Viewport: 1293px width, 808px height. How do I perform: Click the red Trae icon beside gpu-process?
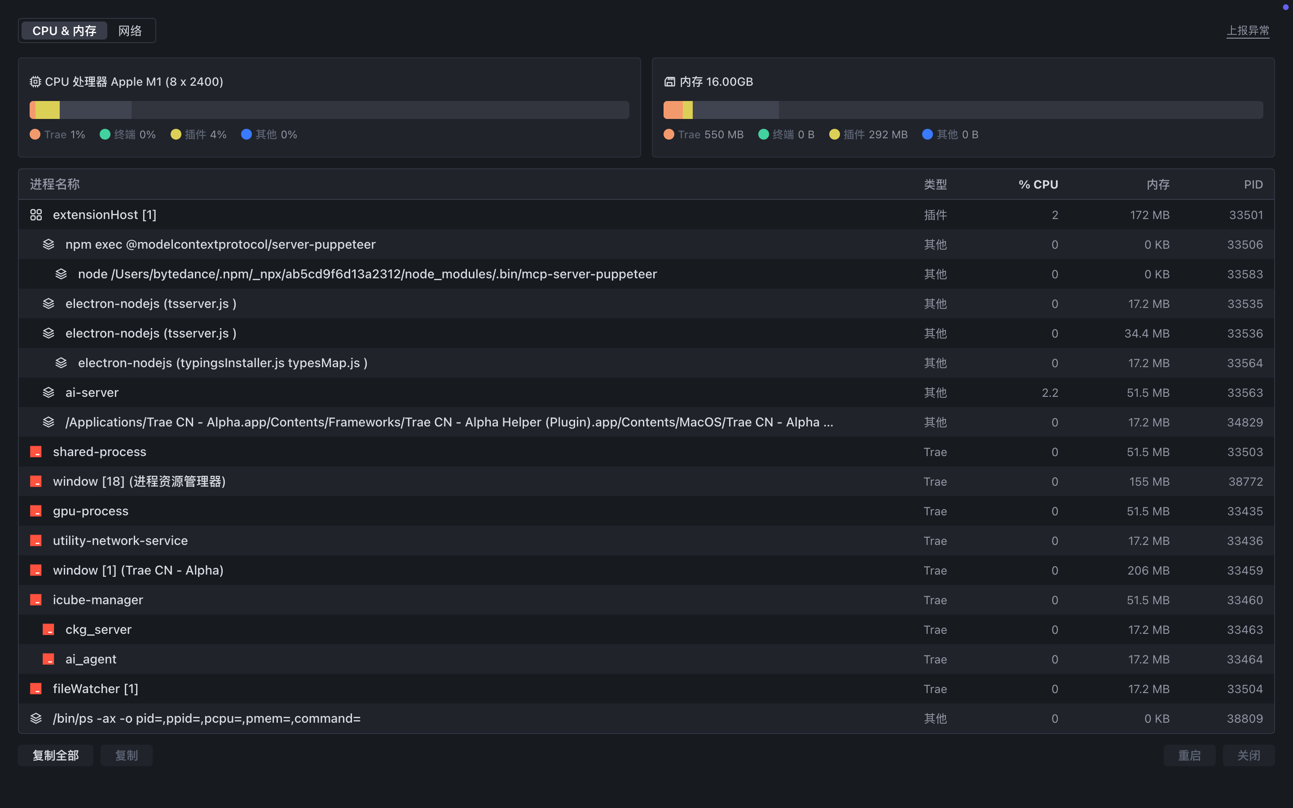pyautogui.click(x=36, y=511)
